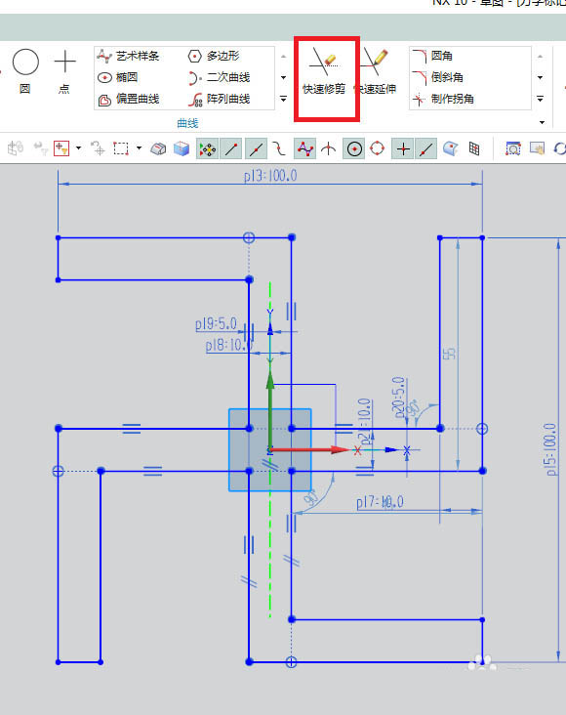Select the light blue center square
The image size is (566, 715).
point(269,450)
